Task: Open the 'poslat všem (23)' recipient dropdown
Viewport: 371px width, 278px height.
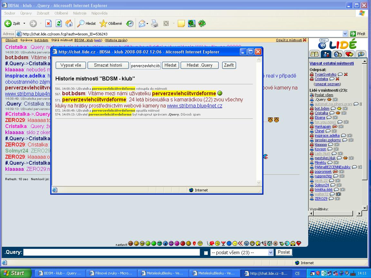Action: tap(242, 253)
